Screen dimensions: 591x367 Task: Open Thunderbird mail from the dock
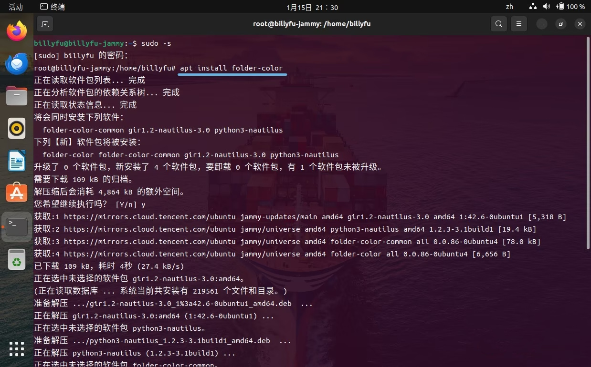17,63
